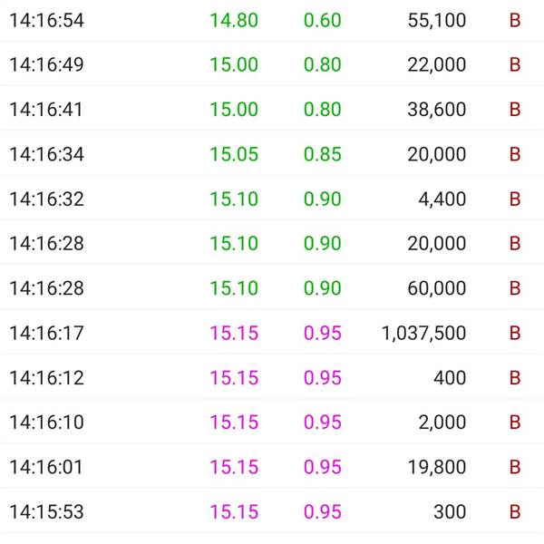
Task: Click the 0.60 change value
Action: click(322, 20)
